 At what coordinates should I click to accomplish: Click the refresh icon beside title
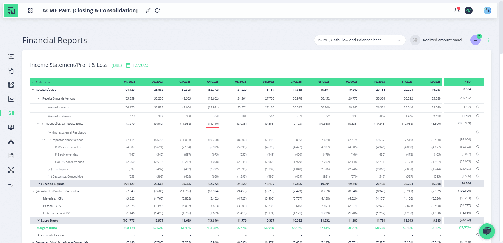(x=157, y=10)
